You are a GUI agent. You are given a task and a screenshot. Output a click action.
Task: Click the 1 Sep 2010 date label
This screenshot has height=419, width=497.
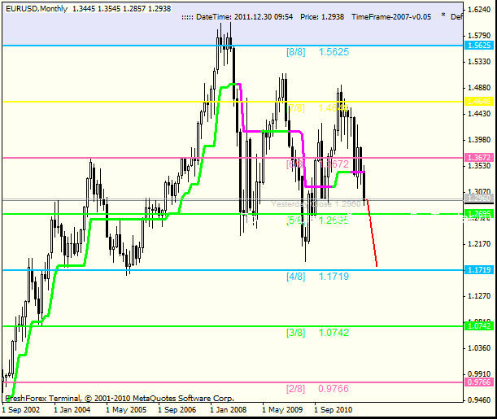click(334, 411)
